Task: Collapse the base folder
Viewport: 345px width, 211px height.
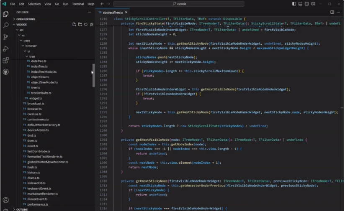Action: coord(27,41)
